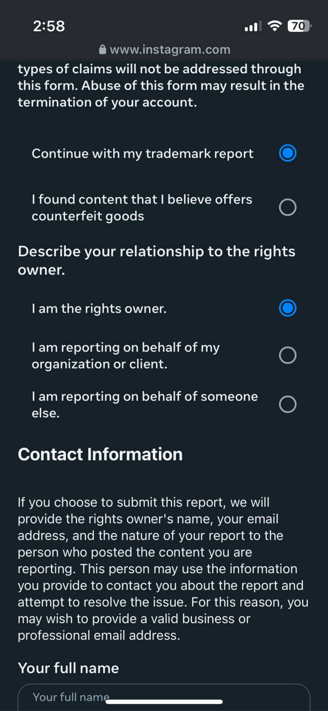The image size is (328, 711).
Task: Tap the "I am the rights owner" label text
Action: click(99, 308)
